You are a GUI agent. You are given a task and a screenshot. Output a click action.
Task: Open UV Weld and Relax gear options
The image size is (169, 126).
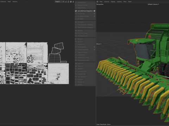point(94,16)
